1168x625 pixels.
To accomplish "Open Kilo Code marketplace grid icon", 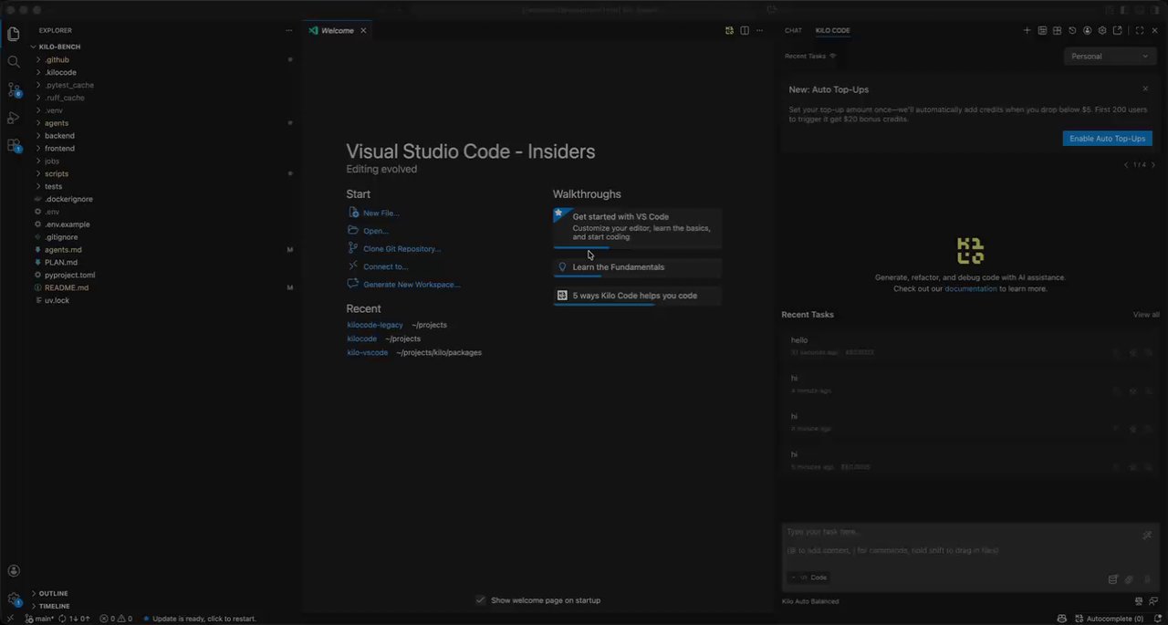I will 1057,30.
